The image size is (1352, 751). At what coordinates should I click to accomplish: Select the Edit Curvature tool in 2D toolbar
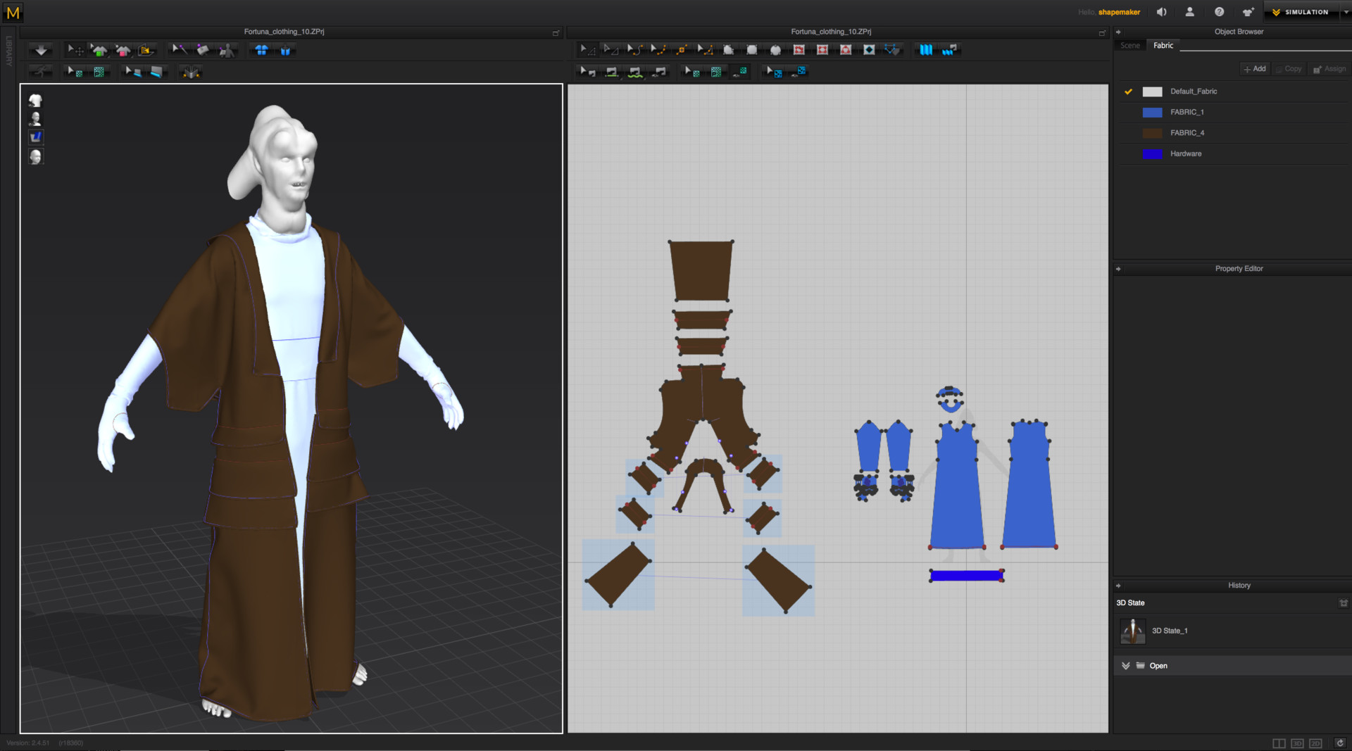pos(634,49)
